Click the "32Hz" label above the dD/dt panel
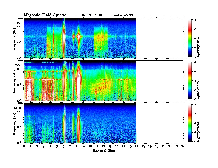This screenshot has height=168, width=218. (x=20, y=61)
